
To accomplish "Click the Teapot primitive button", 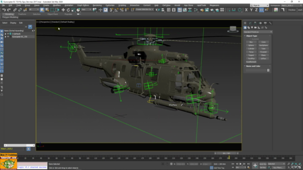I will tap(251, 55).
